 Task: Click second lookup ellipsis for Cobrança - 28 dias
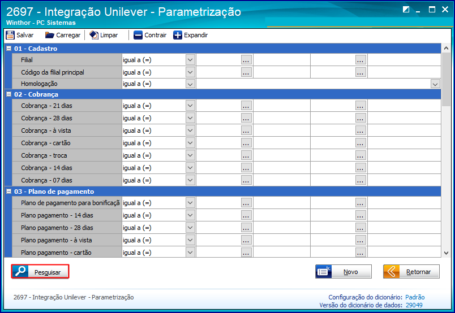360,118
